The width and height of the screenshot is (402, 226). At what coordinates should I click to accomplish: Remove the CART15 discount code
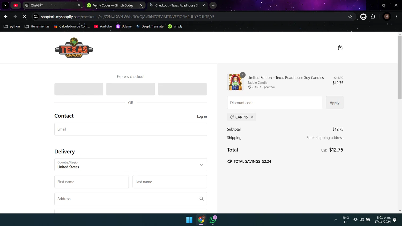[x=252, y=117]
